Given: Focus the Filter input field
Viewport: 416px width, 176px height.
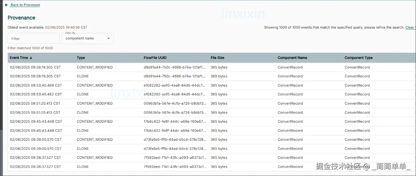Looking at the screenshot, I should click(34, 38).
